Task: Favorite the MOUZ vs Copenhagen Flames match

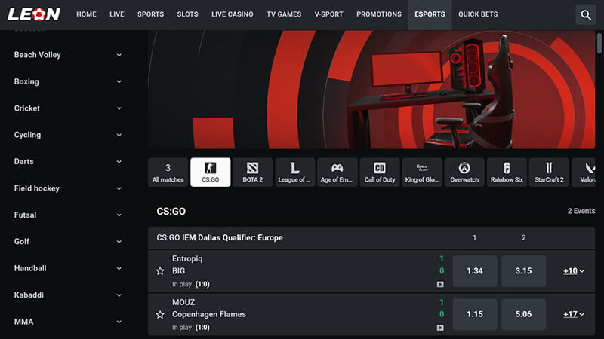Action: pyautogui.click(x=160, y=314)
